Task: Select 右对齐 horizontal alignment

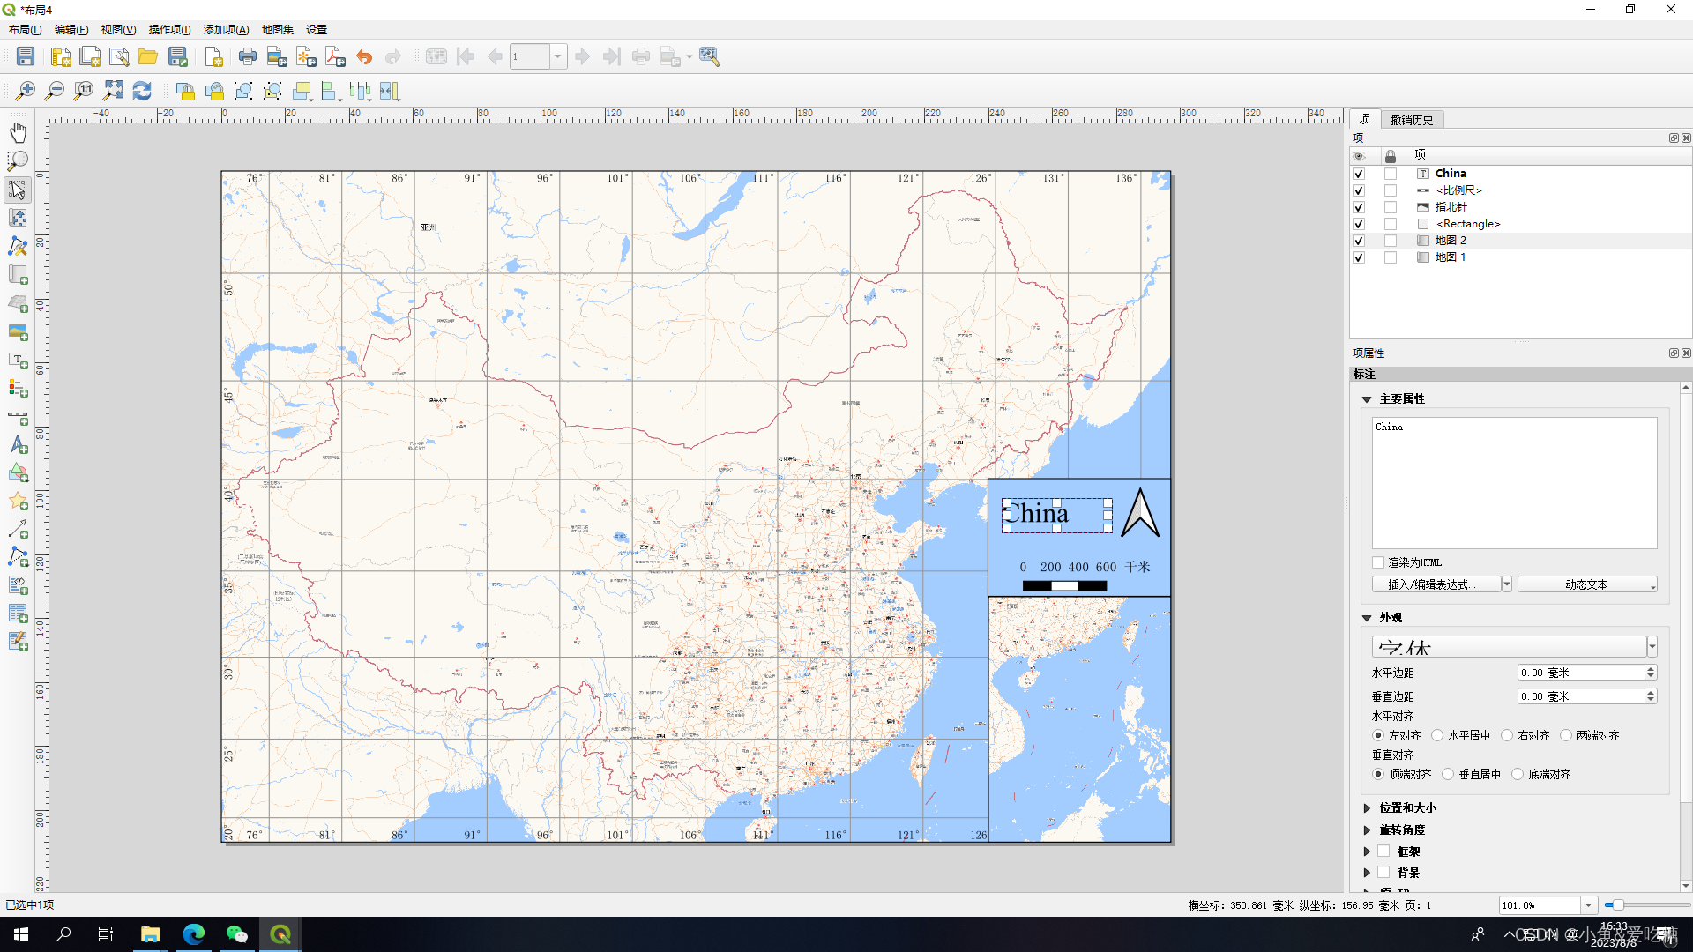Action: [1507, 735]
